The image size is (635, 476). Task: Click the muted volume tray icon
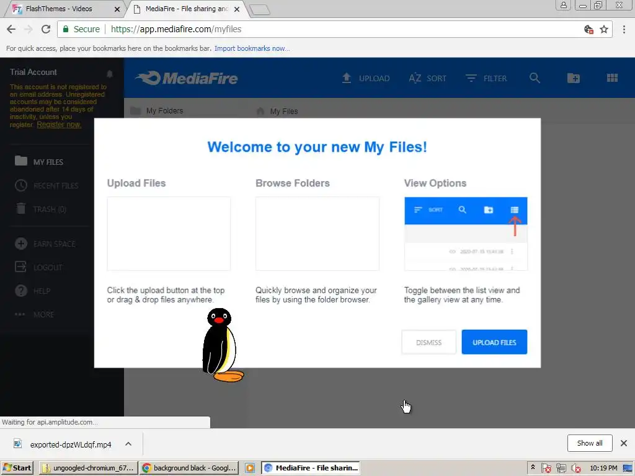[575, 469]
